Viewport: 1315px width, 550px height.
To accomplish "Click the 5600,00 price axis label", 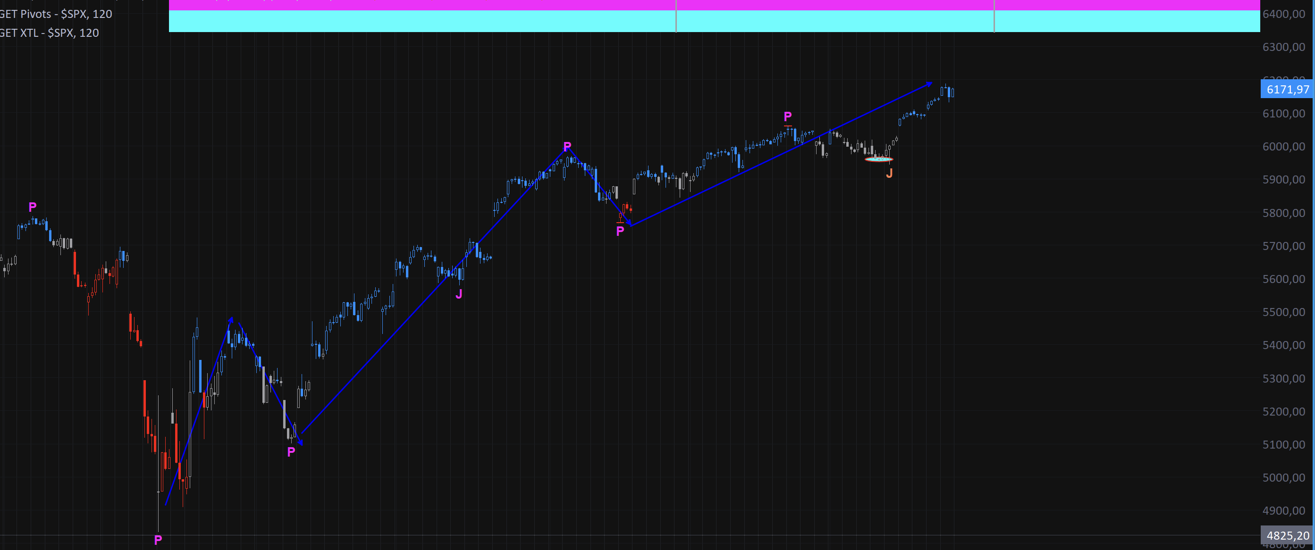I will point(1283,279).
